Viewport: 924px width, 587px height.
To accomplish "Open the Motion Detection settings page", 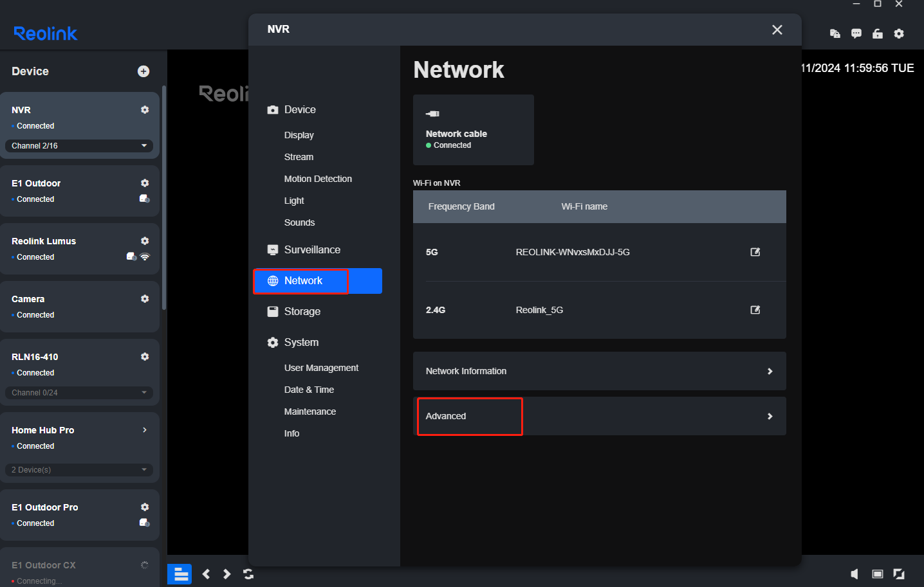I will point(318,179).
